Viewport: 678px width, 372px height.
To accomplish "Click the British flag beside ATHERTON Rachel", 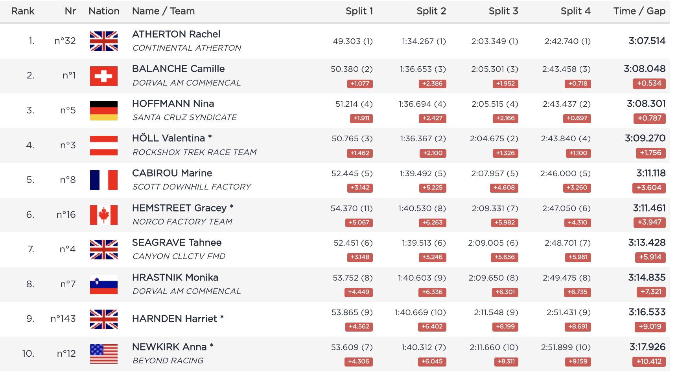I will (103, 41).
